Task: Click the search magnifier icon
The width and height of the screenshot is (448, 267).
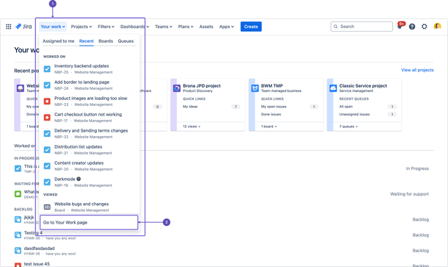Action: pyautogui.click(x=336, y=26)
